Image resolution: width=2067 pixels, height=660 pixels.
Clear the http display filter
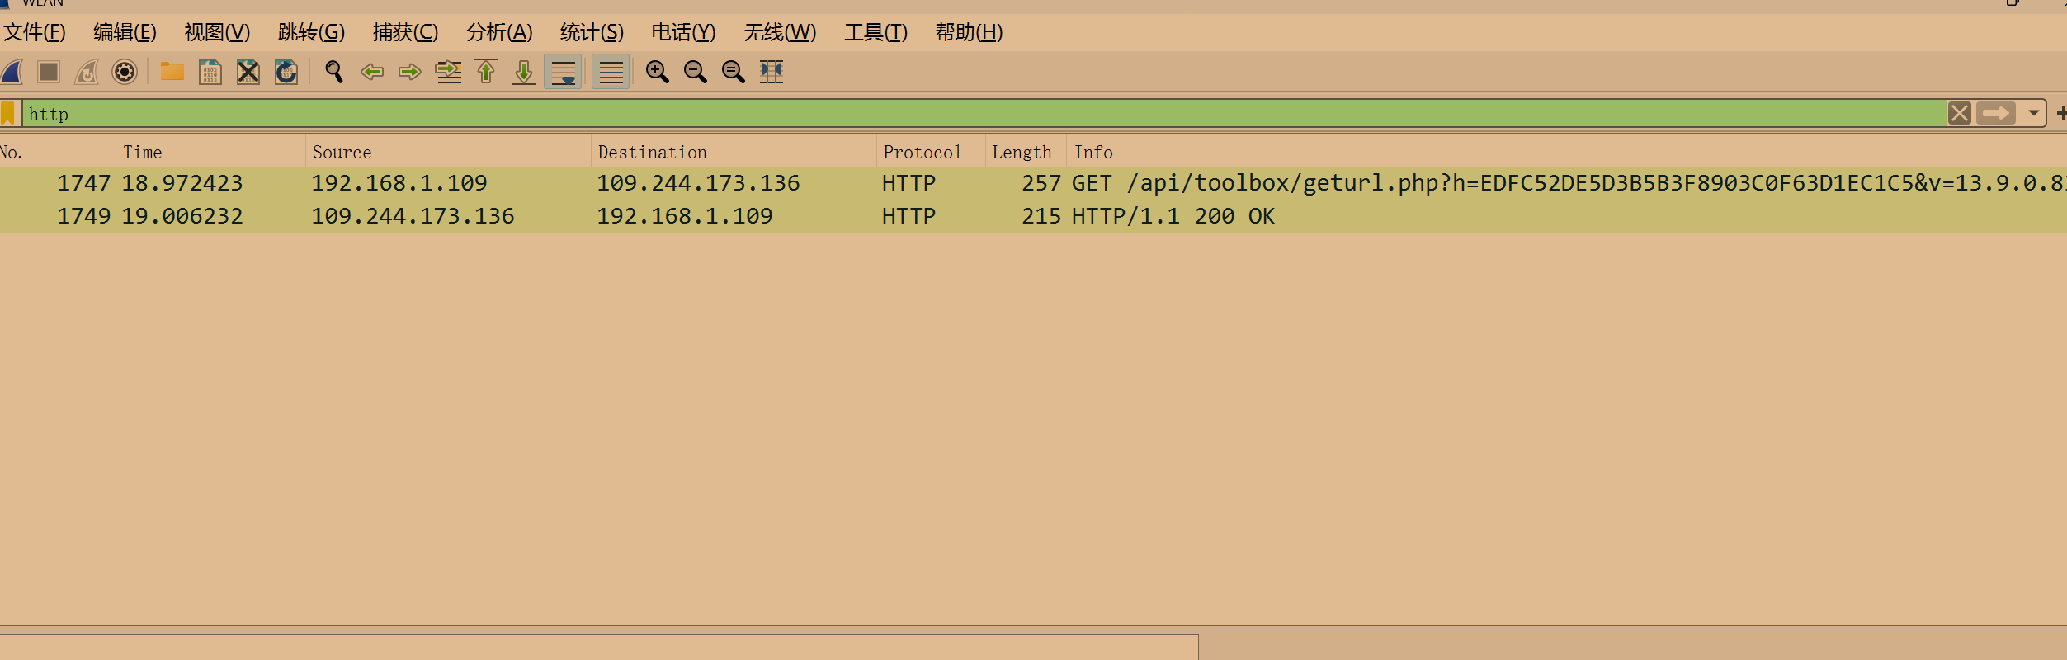click(x=1960, y=113)
